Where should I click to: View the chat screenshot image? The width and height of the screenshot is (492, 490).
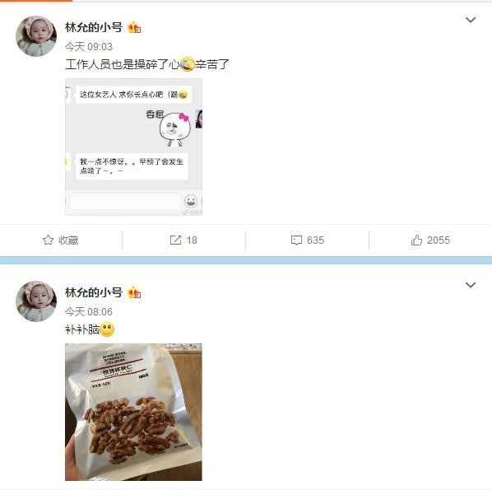tap(133, 147)
